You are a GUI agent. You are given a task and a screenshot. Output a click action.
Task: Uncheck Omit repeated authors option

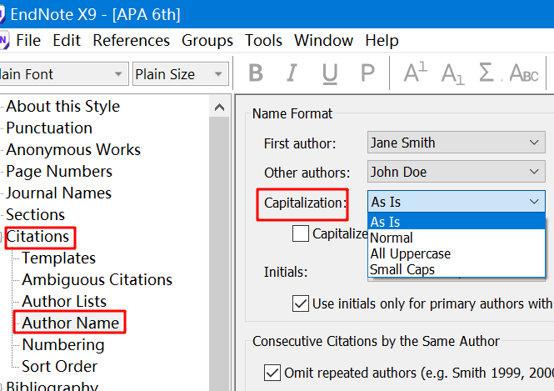(272, 373)
